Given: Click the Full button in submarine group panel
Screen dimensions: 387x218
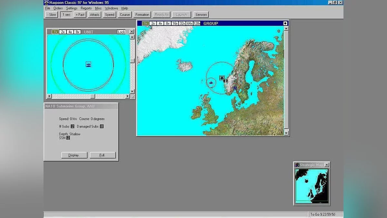Looking at the screenshot, I should 103,155.
